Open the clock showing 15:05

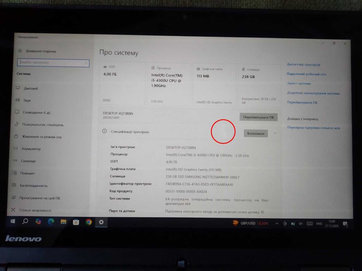pos(332,223)
